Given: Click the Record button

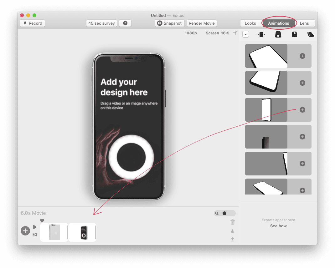Looking at the screenshot, I should pyautogui.click(x=33, y=23).
